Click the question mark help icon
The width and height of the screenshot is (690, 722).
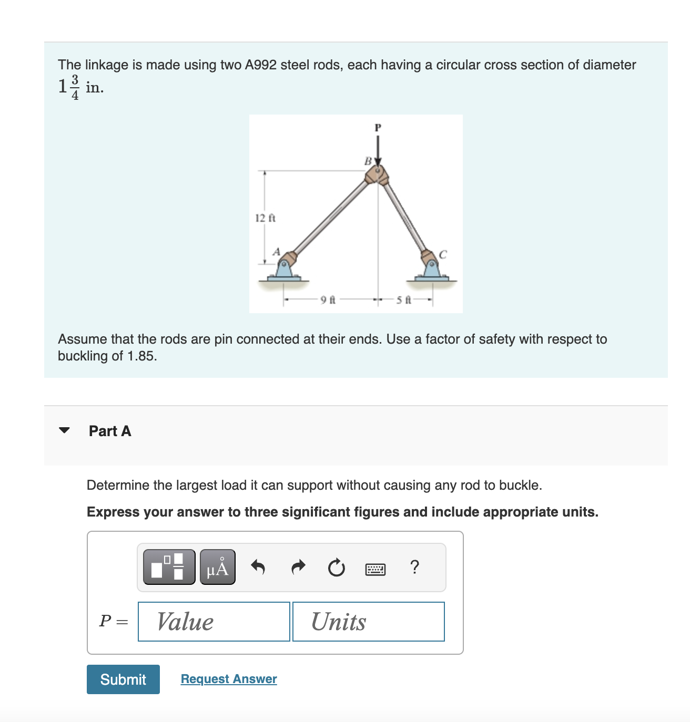tap(415, 568)
